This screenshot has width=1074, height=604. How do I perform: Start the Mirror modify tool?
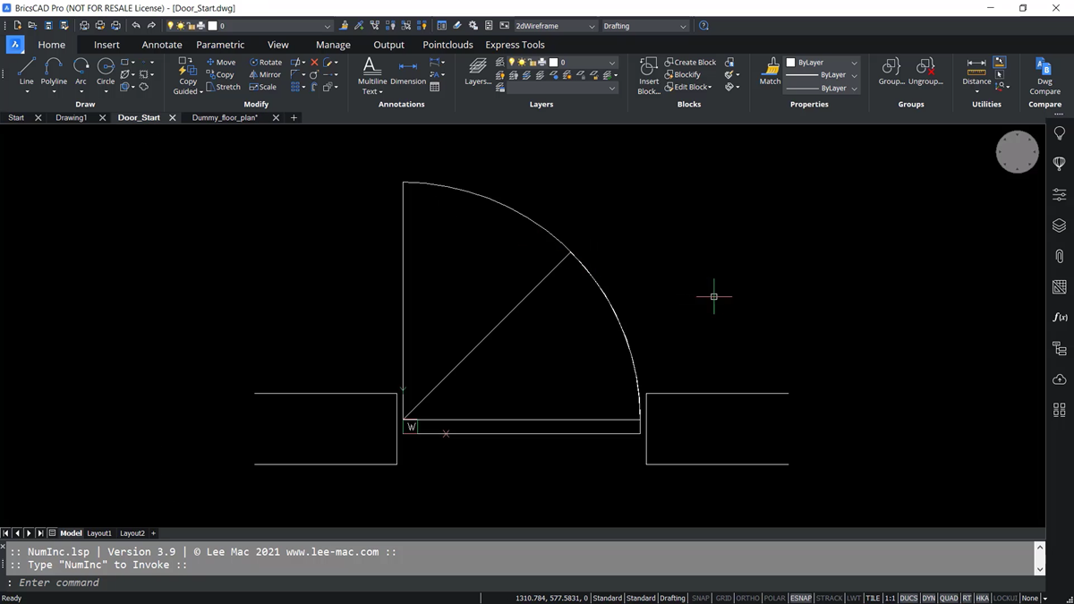(265, 74)
